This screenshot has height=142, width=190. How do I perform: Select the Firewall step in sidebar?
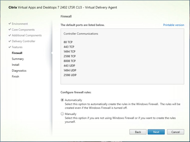tap(17, 53)
